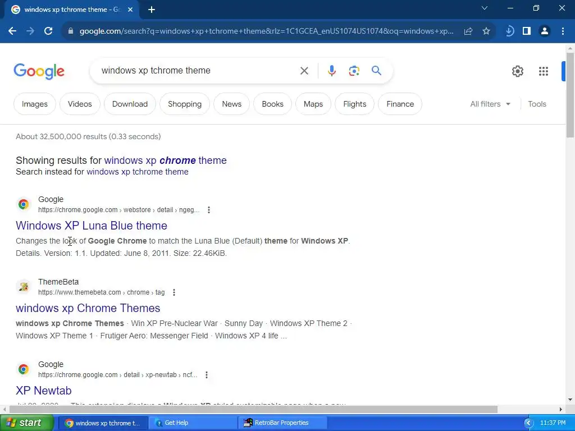
Task: Switch to Books results
Action: (272, 104)
